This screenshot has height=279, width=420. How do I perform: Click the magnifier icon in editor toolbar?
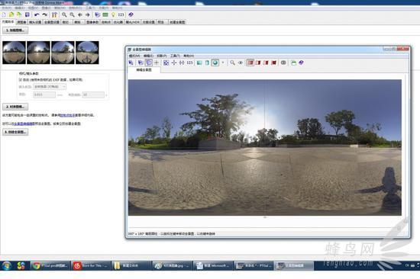pyautogui.click(x=232, y=63)
